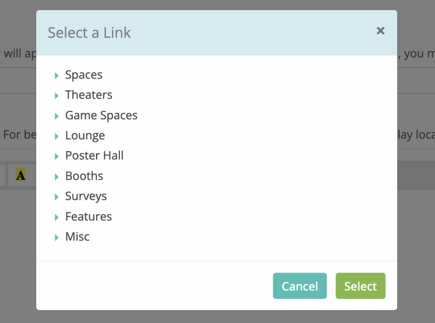Image resolution: width=435 pixels, height=323 pixels.
Task: Select the Booths tree label
Action: pyautogui.click(x=84, y=176)
